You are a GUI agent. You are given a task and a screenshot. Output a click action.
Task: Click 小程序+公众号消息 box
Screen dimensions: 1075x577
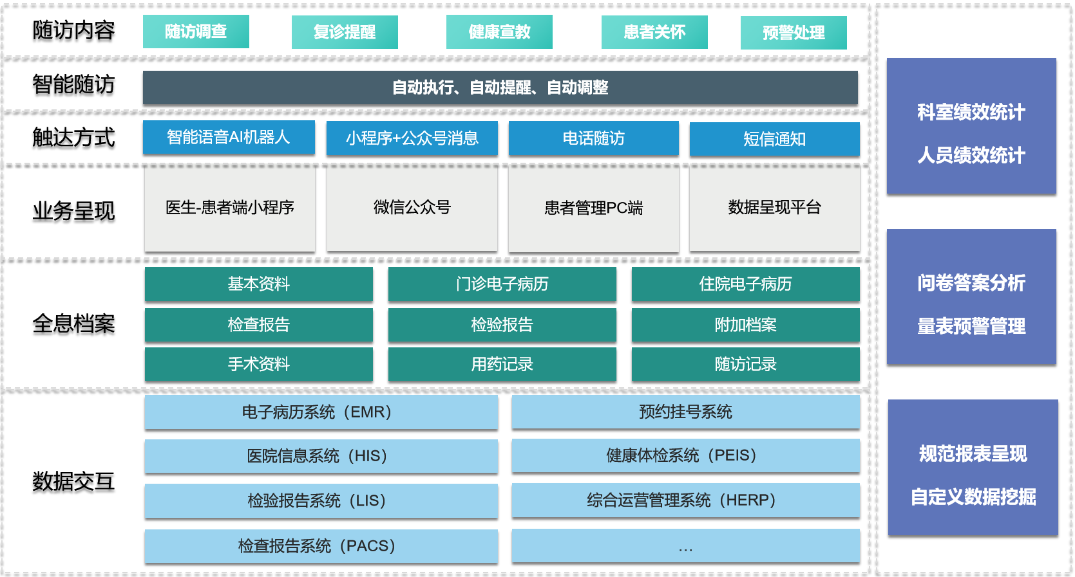pos(412,138)
